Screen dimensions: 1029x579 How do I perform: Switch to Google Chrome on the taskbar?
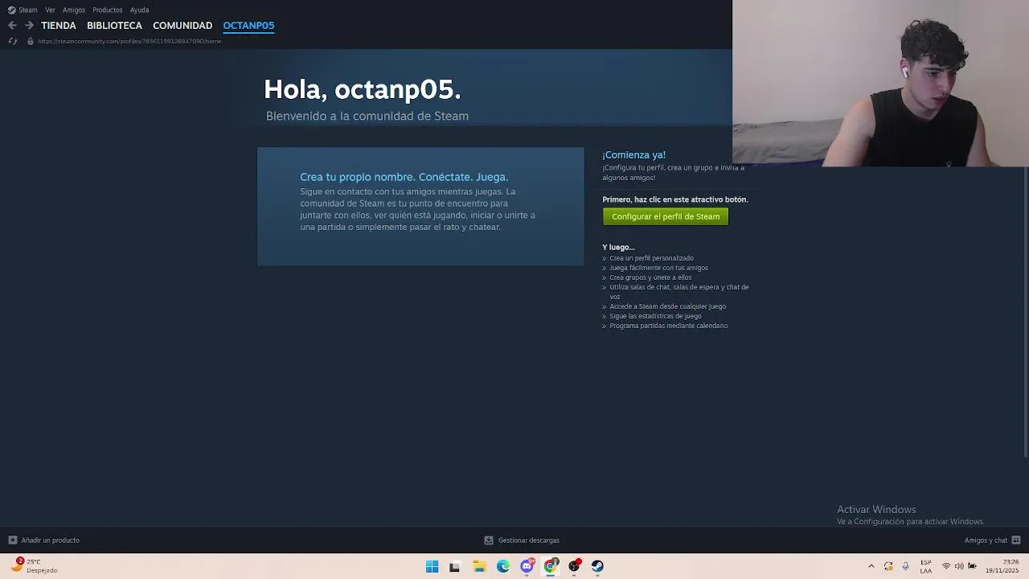tap(551, 566)
